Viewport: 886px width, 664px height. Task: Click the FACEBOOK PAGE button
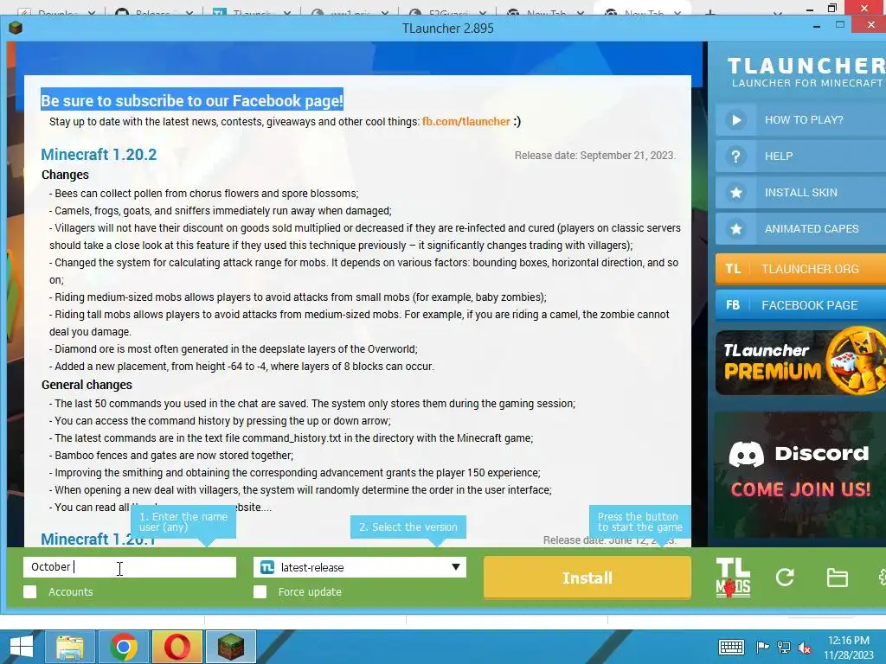point(801,305)
